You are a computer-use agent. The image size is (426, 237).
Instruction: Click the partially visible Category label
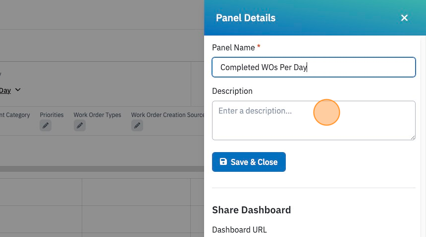point(15,115)
